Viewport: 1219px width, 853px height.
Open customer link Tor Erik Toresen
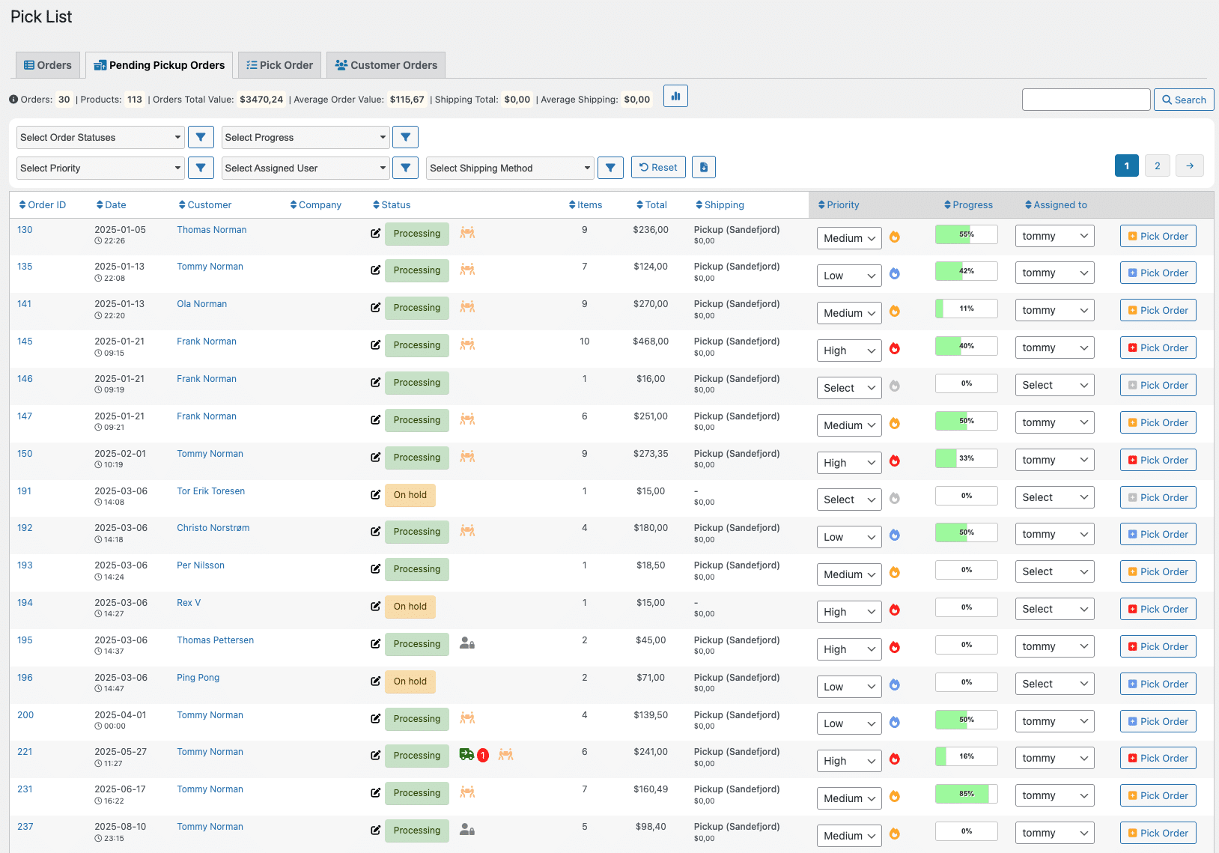[210, 491]
